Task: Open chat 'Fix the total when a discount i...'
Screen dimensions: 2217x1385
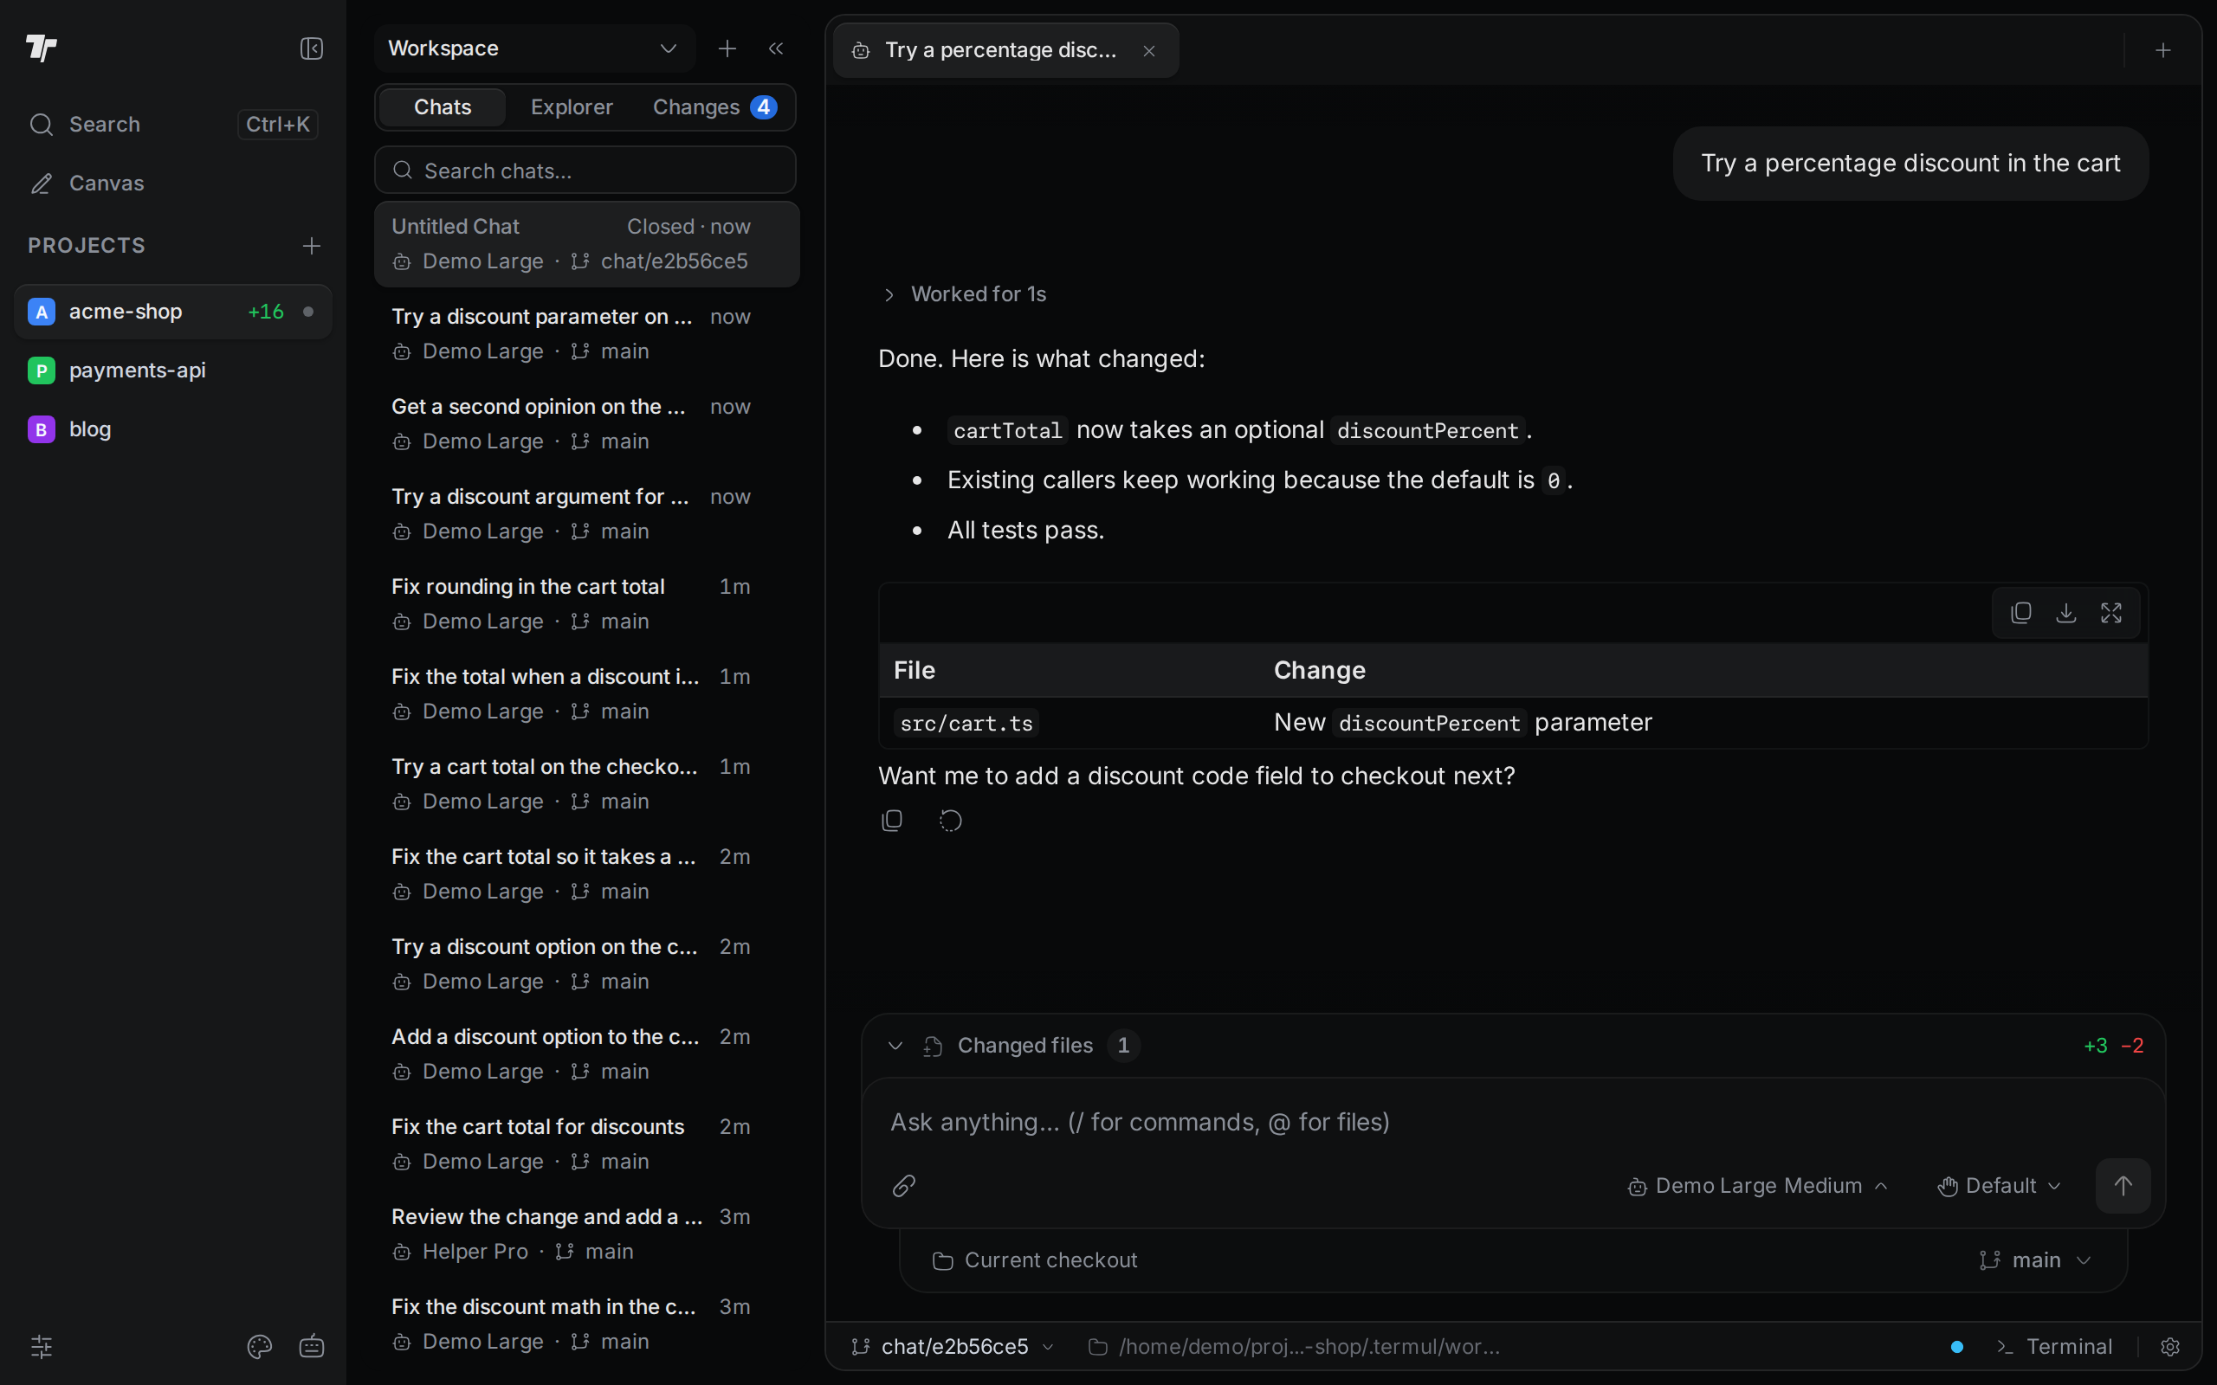Action: pyautogui.click(x=586, y=693)
